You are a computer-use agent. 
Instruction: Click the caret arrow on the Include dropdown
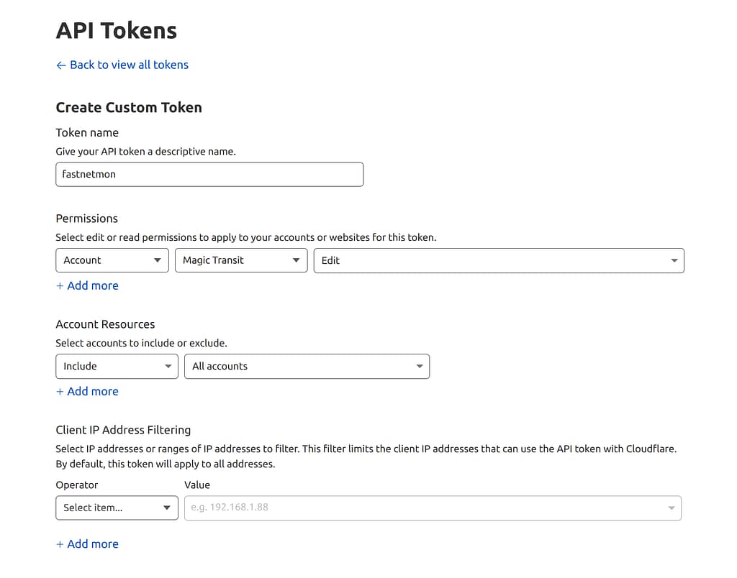168,366
